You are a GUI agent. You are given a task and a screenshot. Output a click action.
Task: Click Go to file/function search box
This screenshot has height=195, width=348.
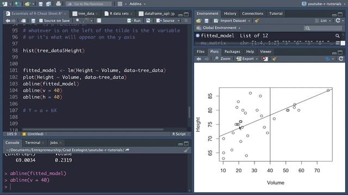pyautogui.click(x=89, y=4)
